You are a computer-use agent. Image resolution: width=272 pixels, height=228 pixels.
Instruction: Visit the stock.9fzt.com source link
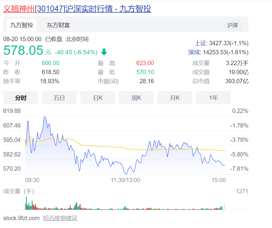click(x=21, y=218)
